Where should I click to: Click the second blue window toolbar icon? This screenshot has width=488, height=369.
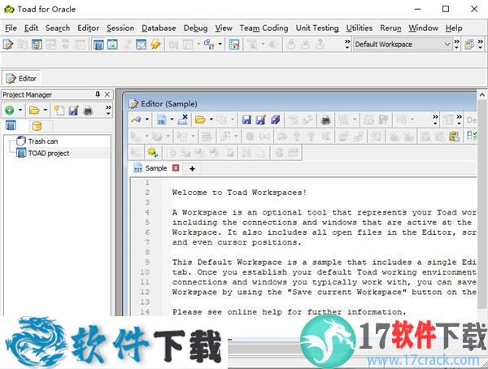point(112,45)
